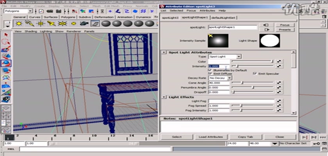This screenshot has height=156, width=328.
Task: Create a directional light from shelf
Action: pos(30,23)
